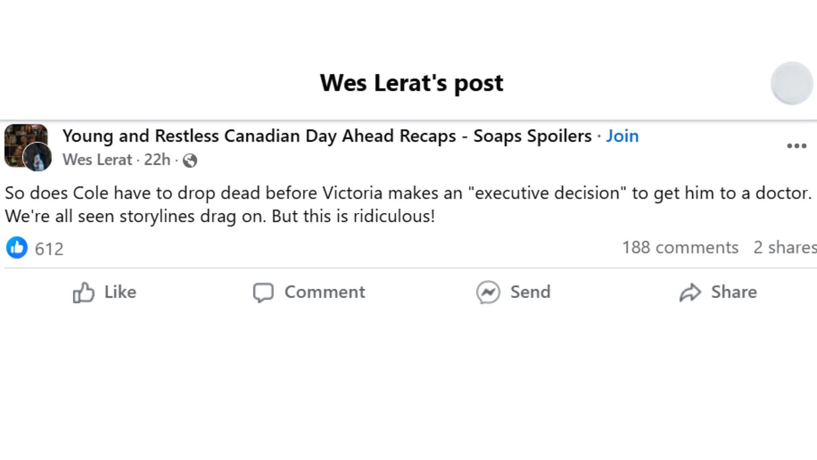The image size is (817, 460).
Task: View the 612 reactions count
Action: click(49, 249)
